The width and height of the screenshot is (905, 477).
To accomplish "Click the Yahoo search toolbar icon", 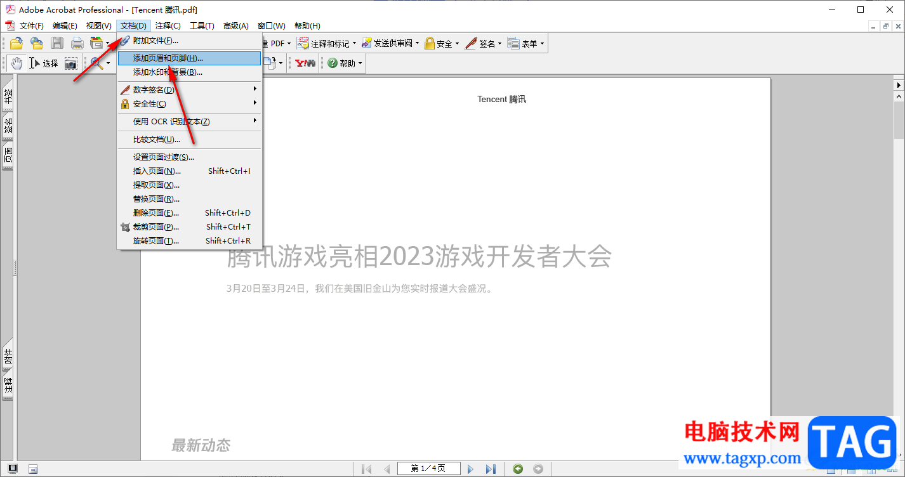I will pyautogui.click(x=305, y=63).
